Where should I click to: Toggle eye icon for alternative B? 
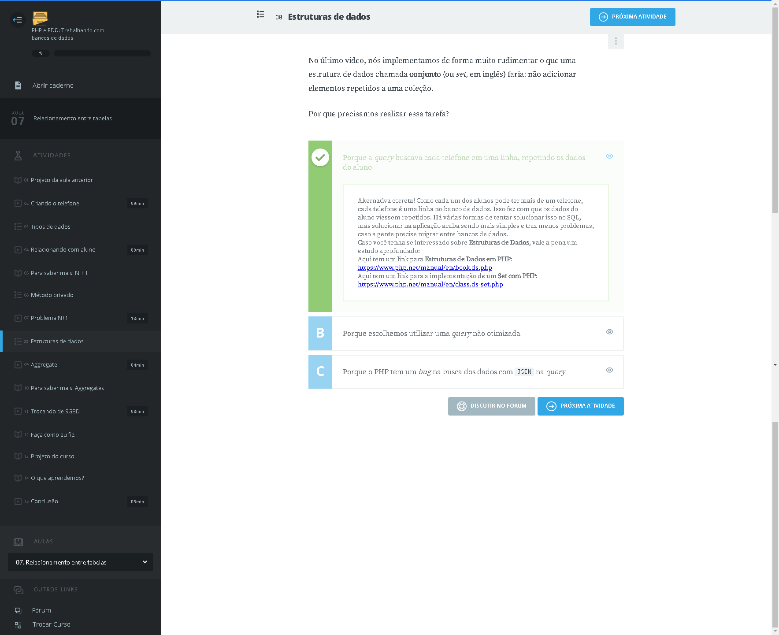(x=609, y=332)
